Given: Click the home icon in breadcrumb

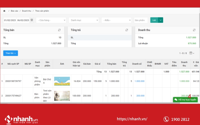Looking at the screenshot, I should point(4,11).
